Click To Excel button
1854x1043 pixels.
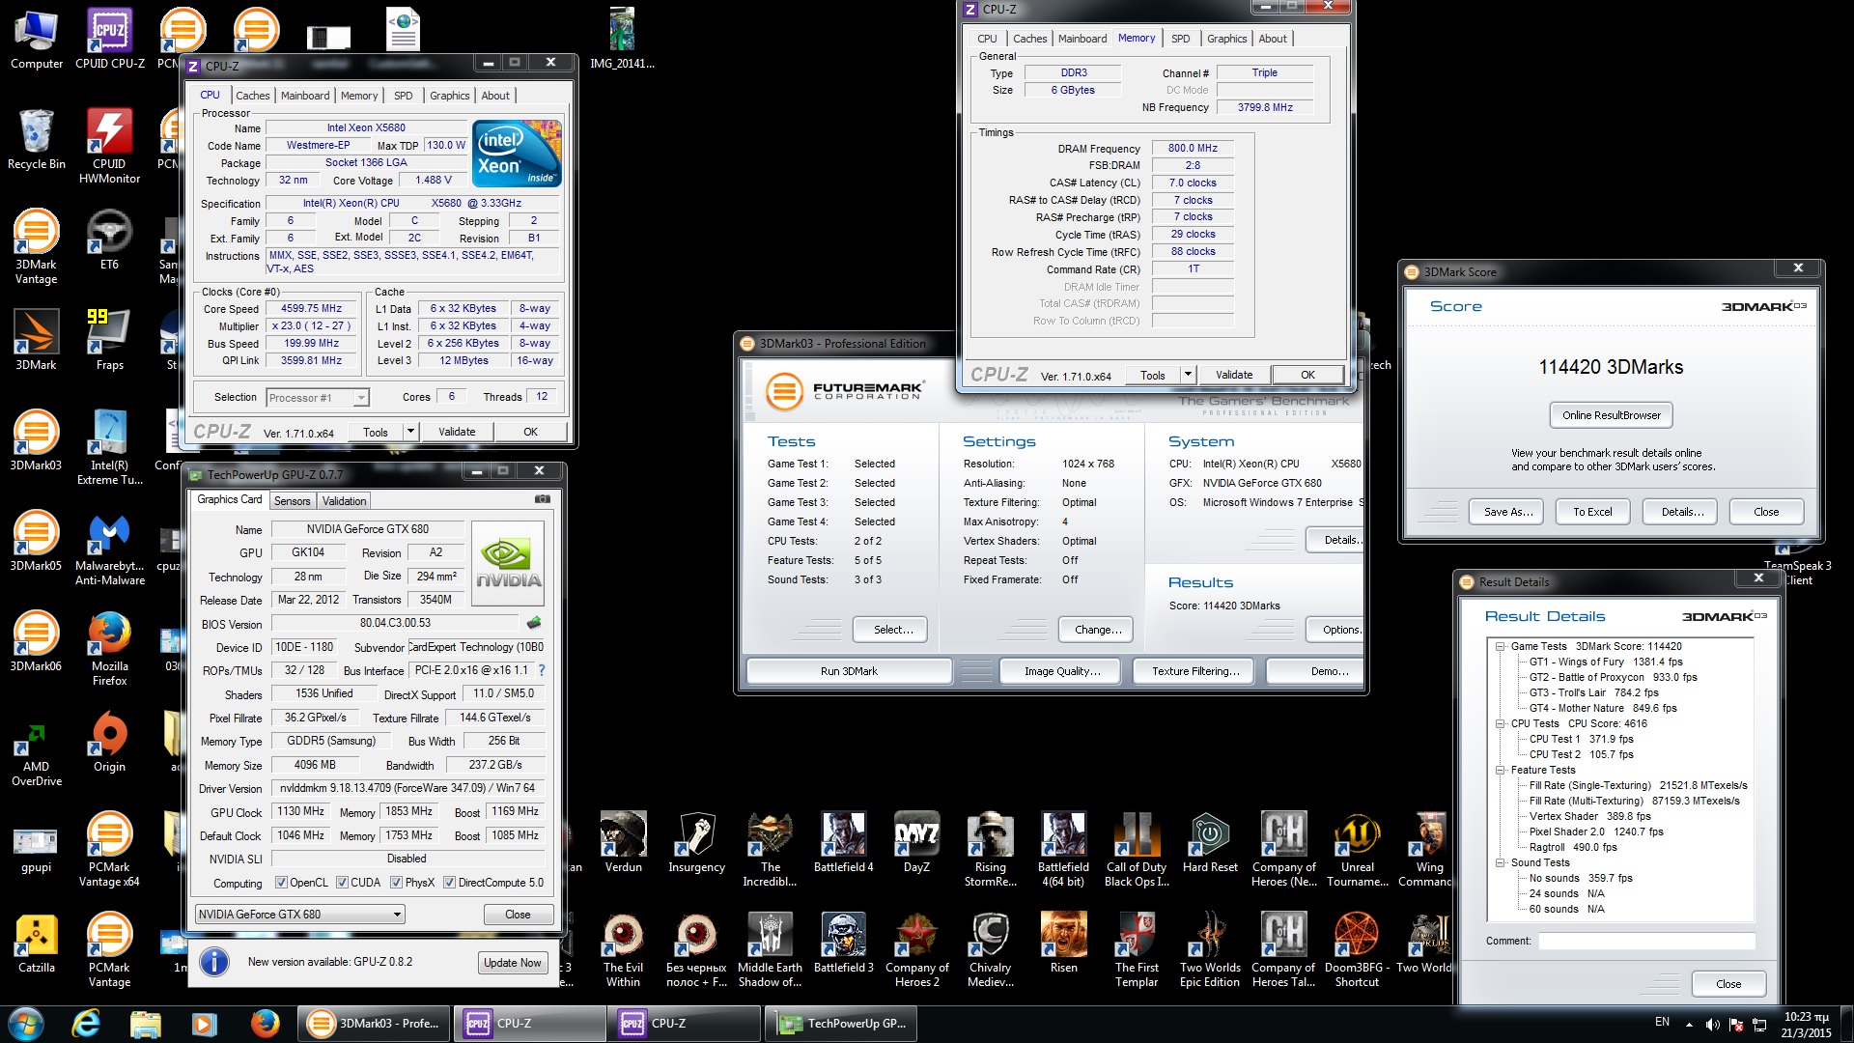coord(1592,512)
